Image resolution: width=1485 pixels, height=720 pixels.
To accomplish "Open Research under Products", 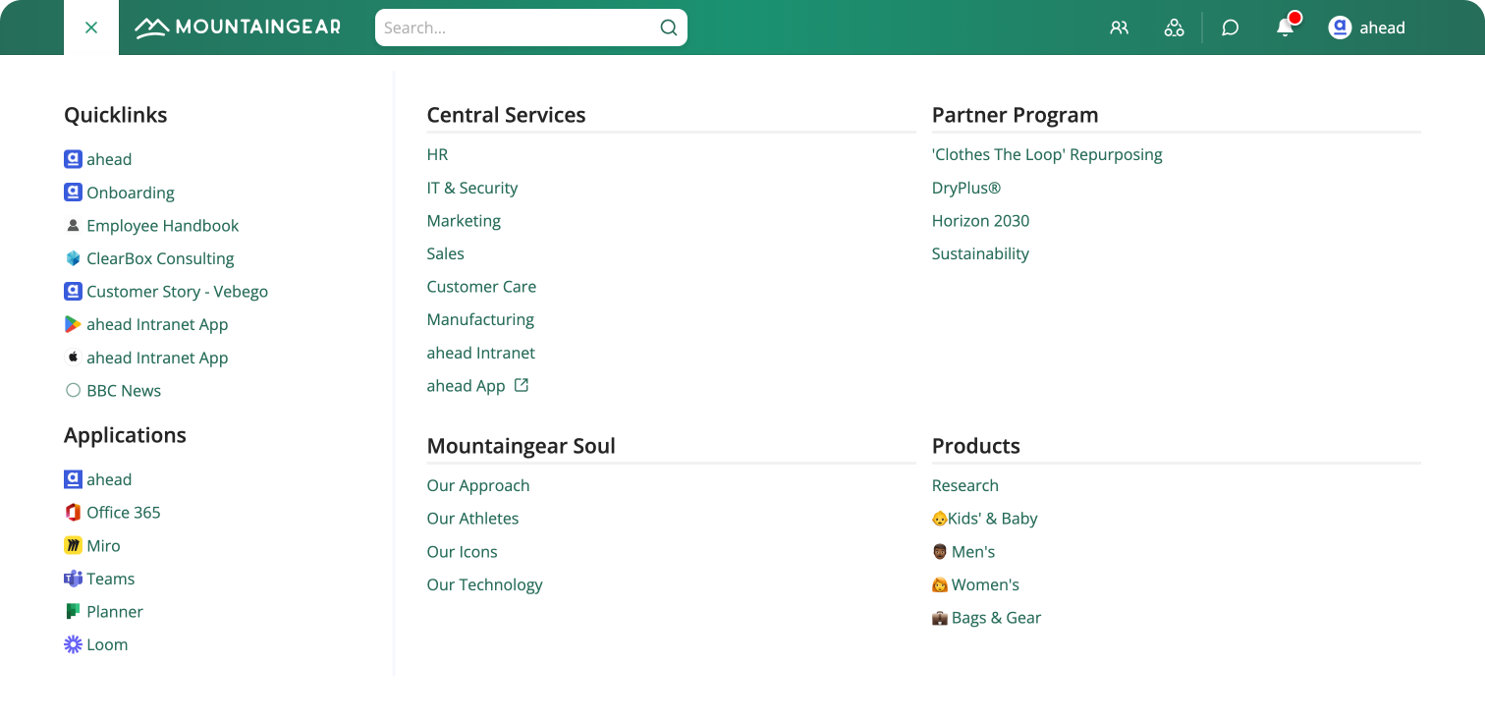I will [965, 485].
